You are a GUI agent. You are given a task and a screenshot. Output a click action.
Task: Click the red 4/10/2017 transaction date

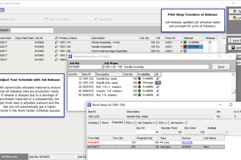(94, 142)
